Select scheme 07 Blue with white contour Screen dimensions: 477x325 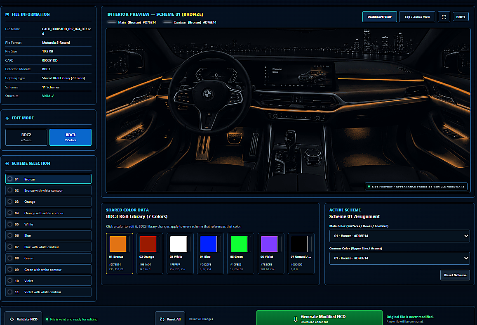tap(48, 247)
